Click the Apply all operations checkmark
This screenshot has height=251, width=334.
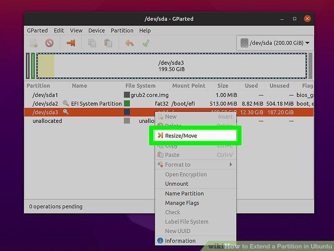[x=146, y=43]
